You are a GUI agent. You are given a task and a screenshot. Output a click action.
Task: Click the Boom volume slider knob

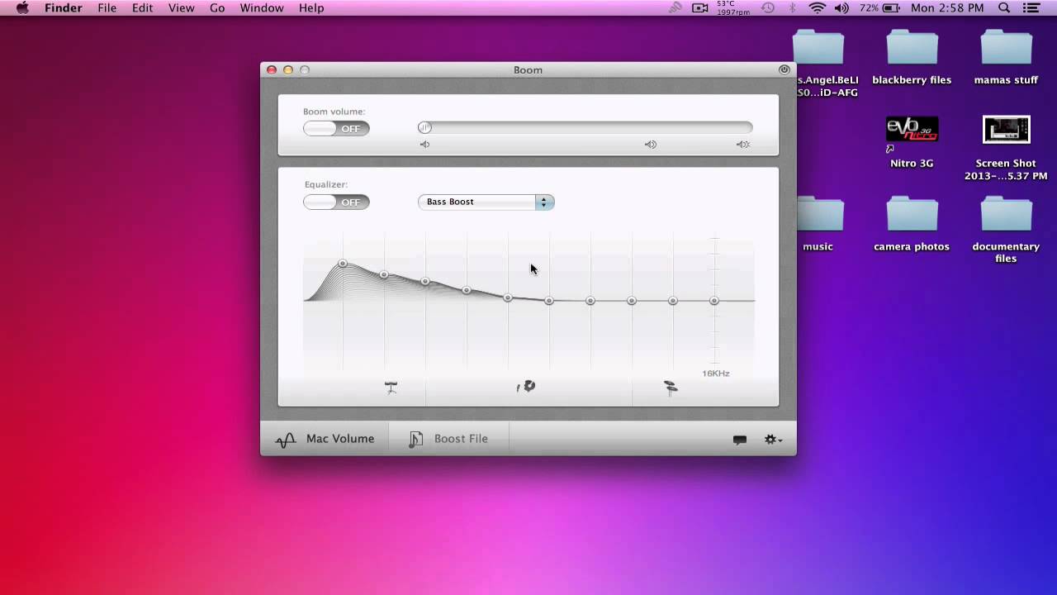click(x=424, y=127)
